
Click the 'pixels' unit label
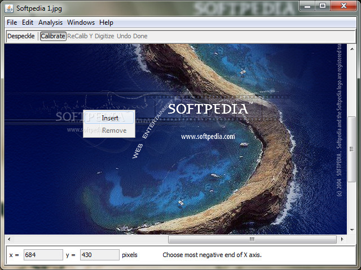pos(130,255)
